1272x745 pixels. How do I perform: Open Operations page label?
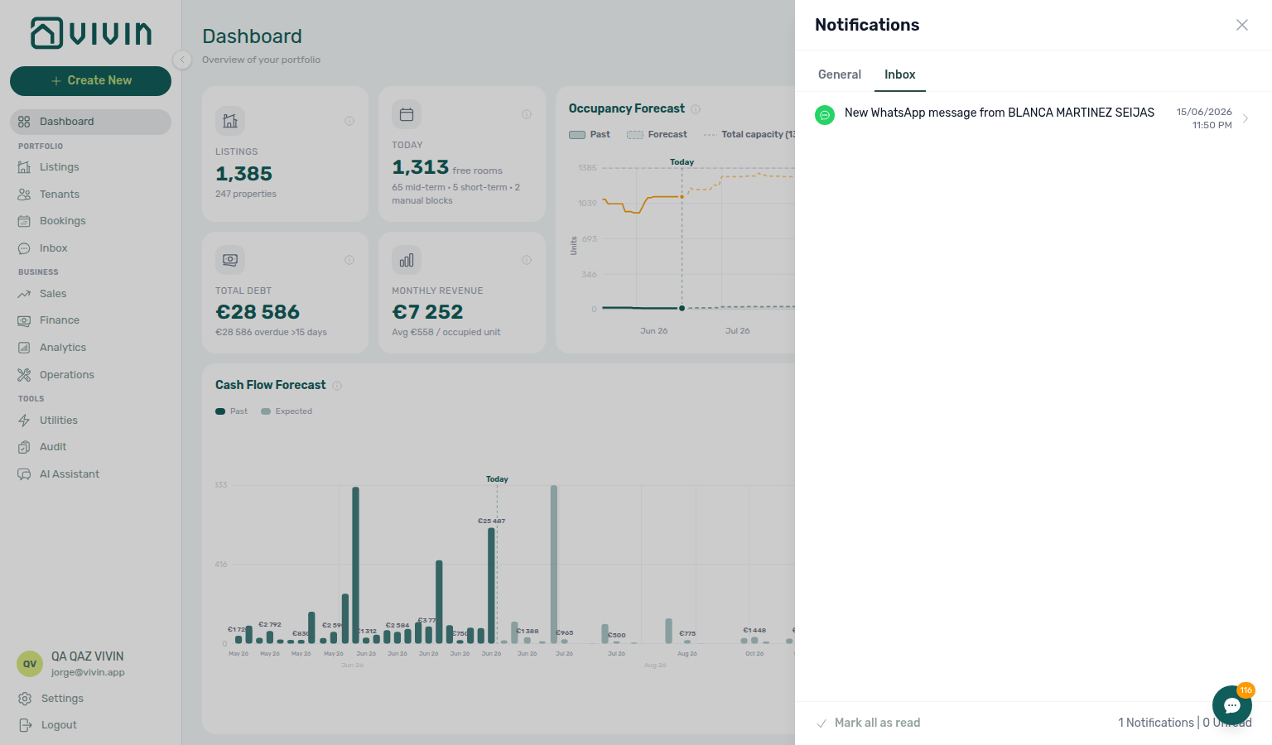67,375
